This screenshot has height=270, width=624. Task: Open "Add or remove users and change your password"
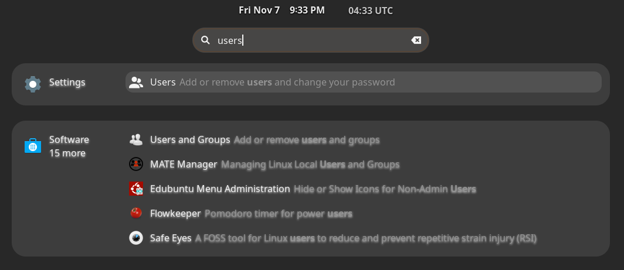[287, 83]
